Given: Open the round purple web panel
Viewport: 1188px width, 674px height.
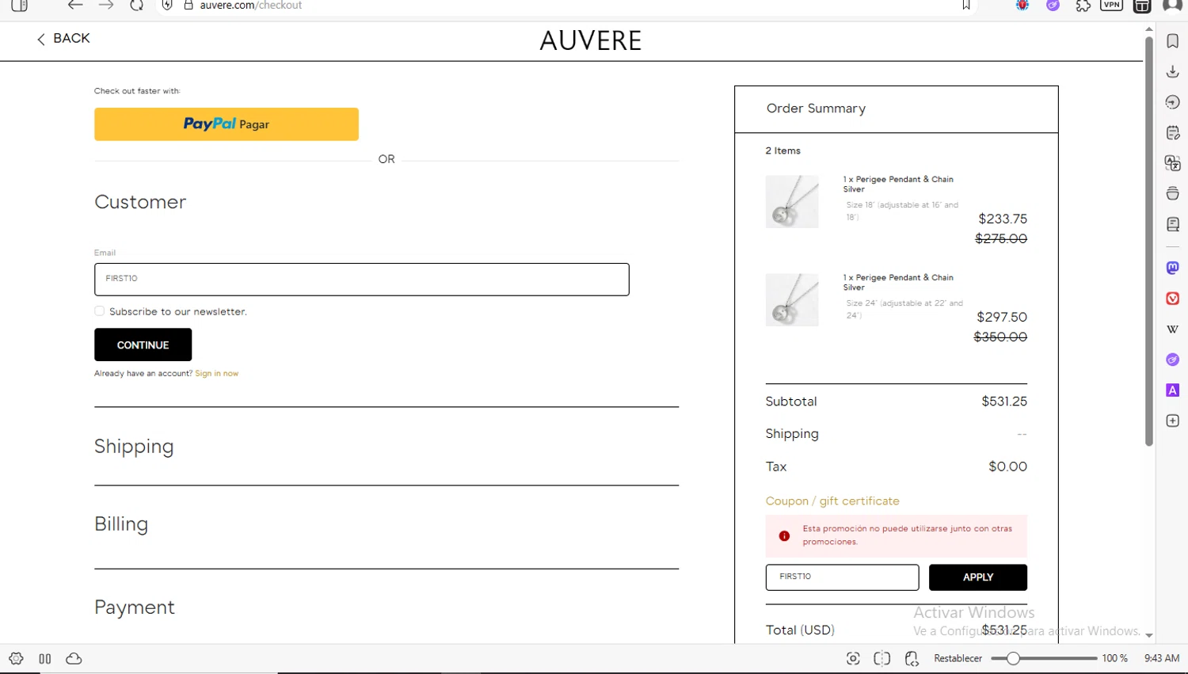Looking at the screenshot, I should pyautogui.click(x=1173, y=360).
